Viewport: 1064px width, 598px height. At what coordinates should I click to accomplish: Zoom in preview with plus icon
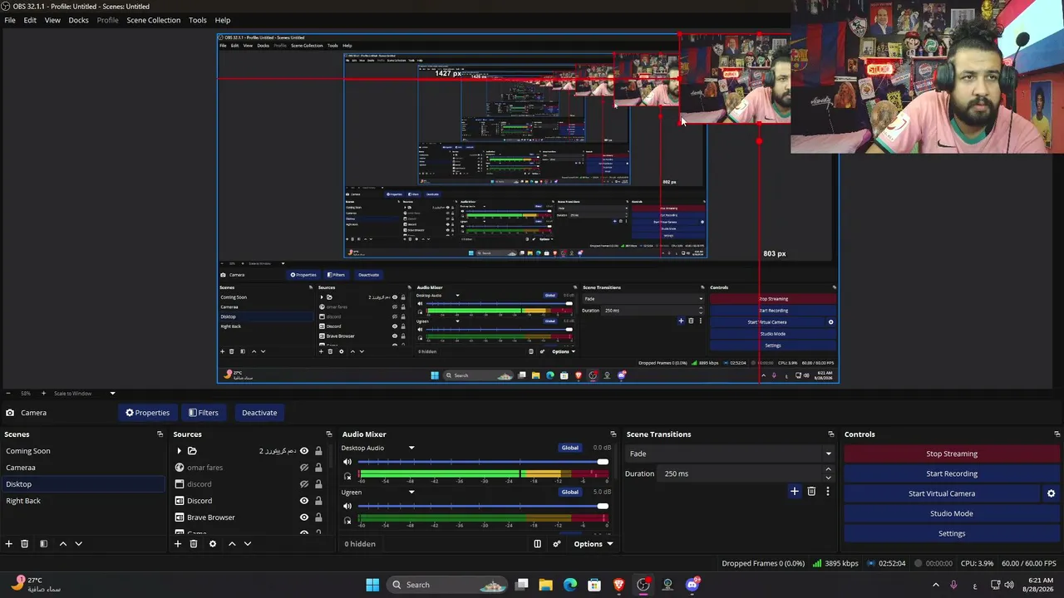point(43,394)
